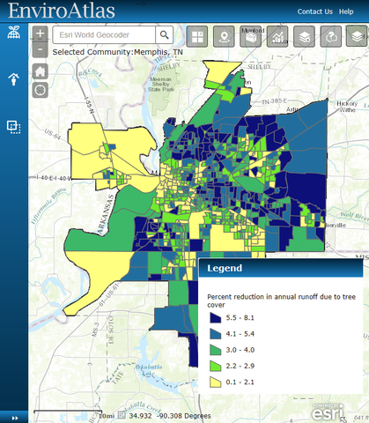Locate my position on the map
369x423 pixels.
[41, 90]
